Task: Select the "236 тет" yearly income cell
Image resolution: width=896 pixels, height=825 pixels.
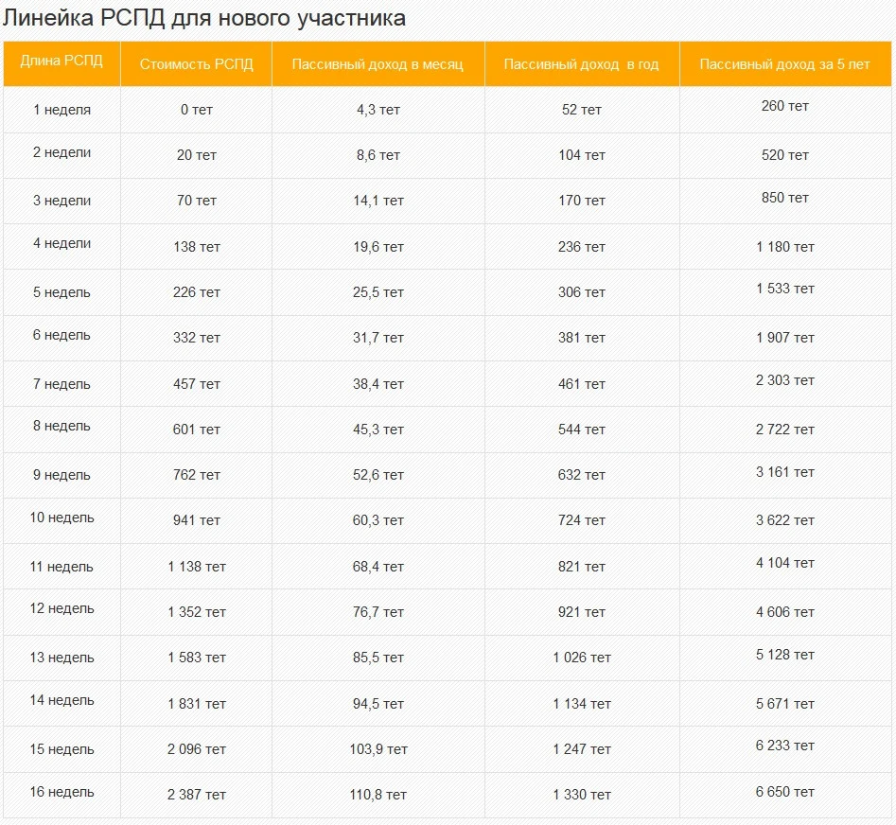Action: [581, 247]
